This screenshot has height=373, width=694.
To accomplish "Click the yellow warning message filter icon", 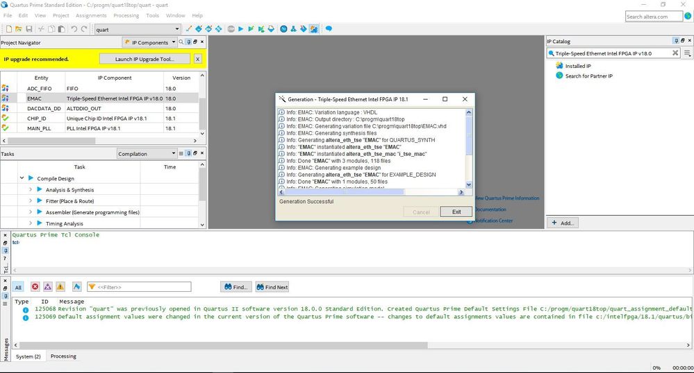I will click(60, 286).
